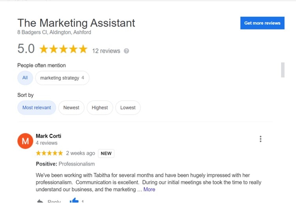Filter reviews by marketing strategy
The image size is (296, 203).
[62, 78]
